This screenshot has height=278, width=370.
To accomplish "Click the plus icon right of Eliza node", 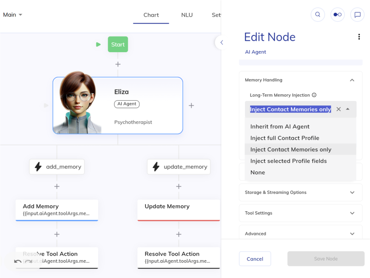I will [x=191, y=105].
